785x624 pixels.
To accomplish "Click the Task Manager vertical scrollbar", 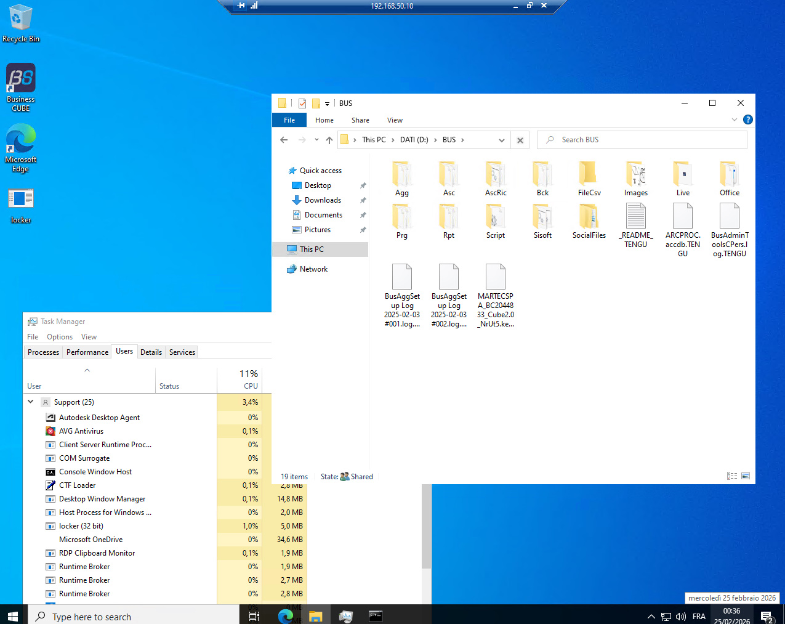I will coord(426,525).
